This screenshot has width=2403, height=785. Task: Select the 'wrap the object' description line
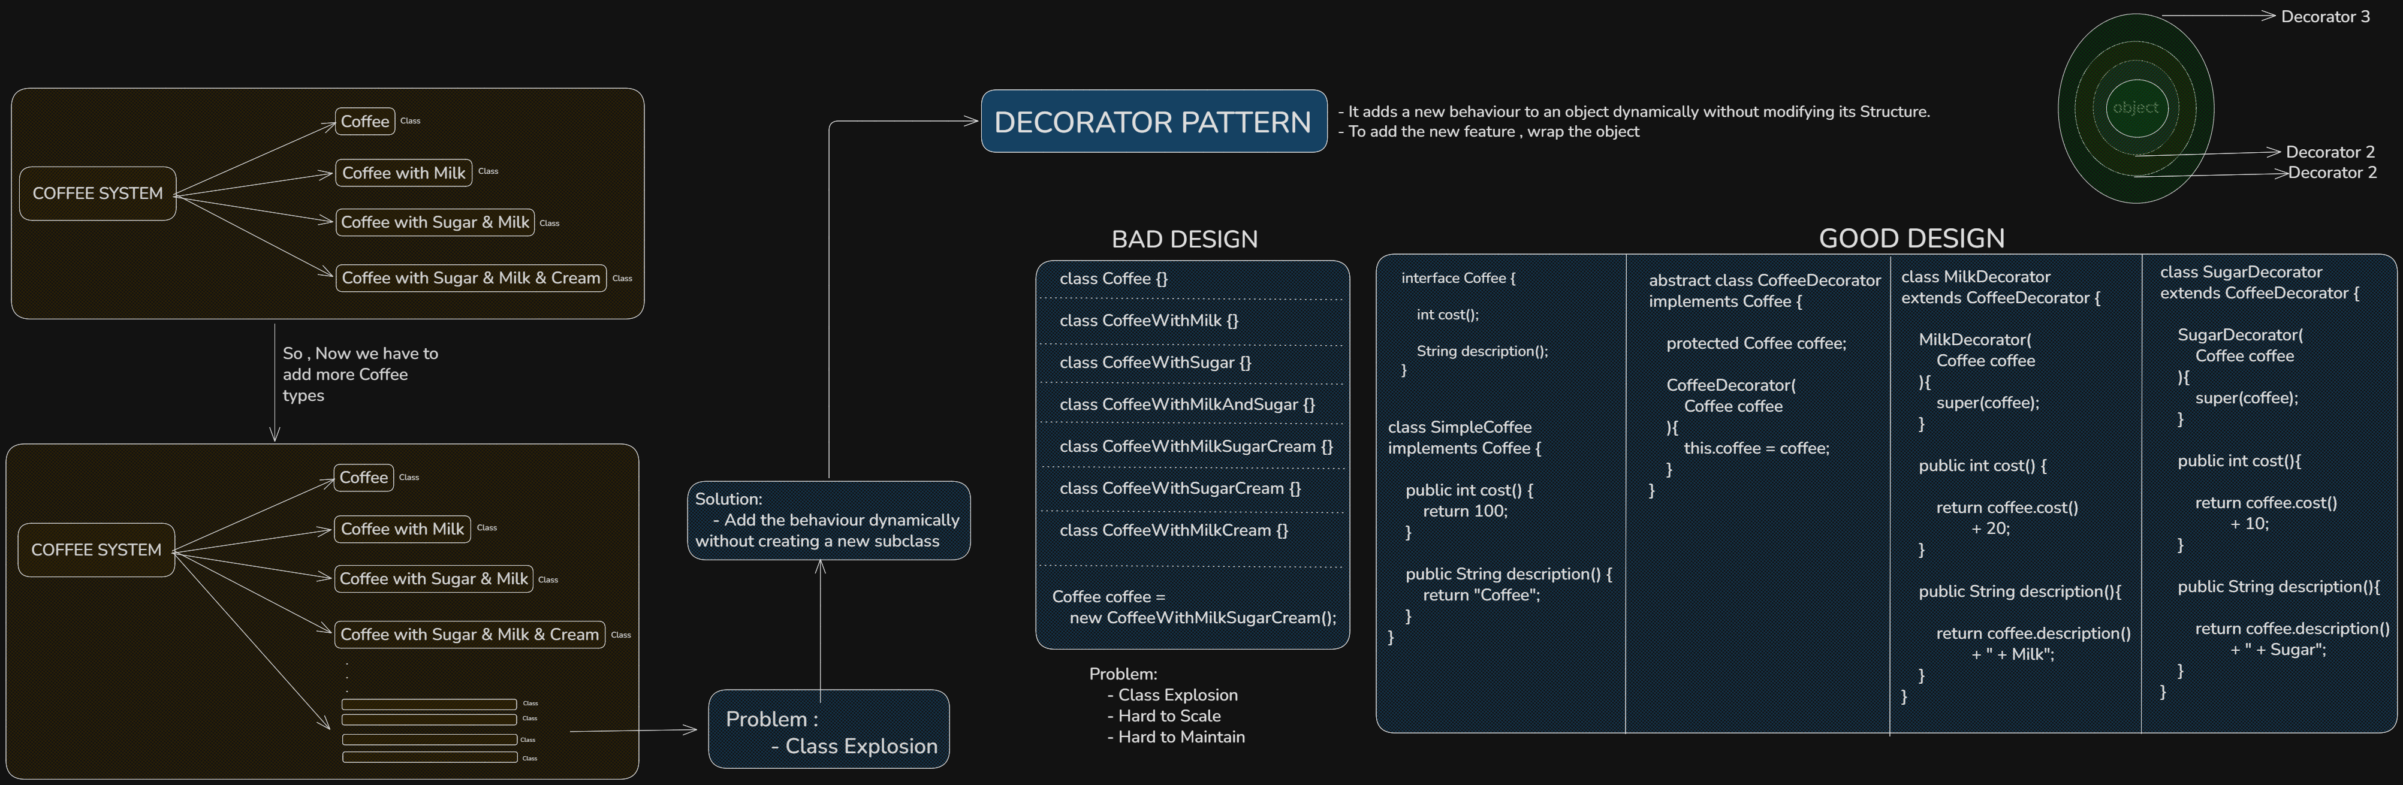pyautogui.click(x=1488, y=131)
